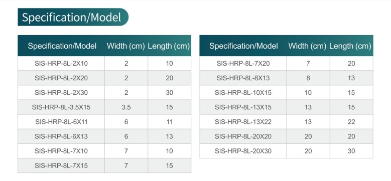Click the length value 22 cell
The image size is (391, 181).
click(x=351, y=122)
